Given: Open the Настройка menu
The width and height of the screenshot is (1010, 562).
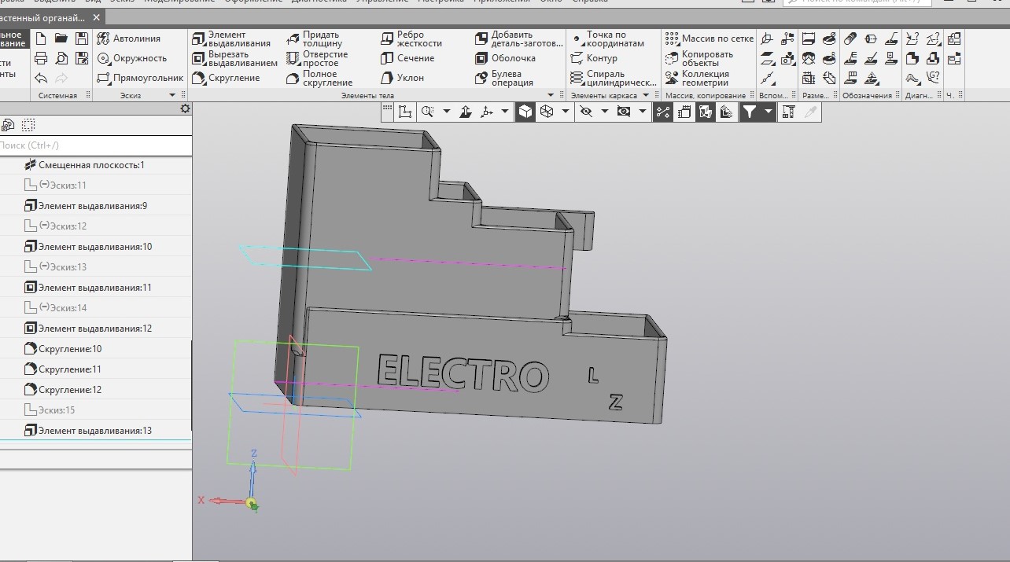Looking at the screenshot, I should [x=440, y=2].
